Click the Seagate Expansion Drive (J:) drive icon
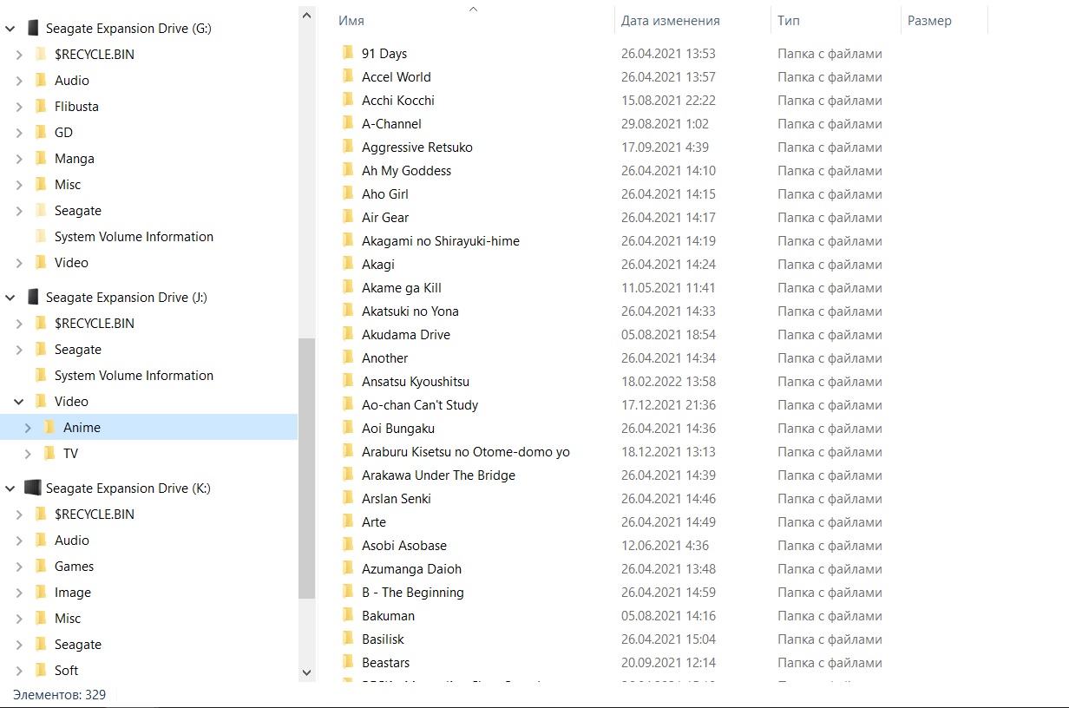Image resolution: width=1069 pixels, height=708 pixels. [x=33, y=298]
